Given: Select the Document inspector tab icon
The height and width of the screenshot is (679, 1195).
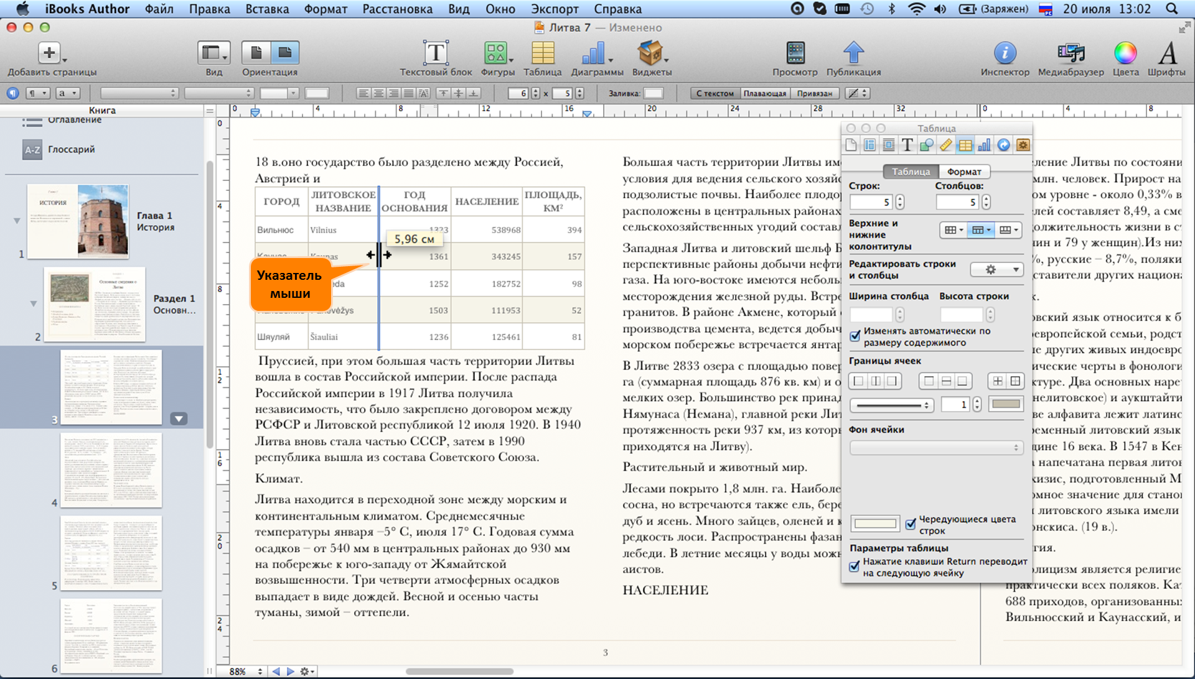Looking at the screenshot, I should click(851, 145).
